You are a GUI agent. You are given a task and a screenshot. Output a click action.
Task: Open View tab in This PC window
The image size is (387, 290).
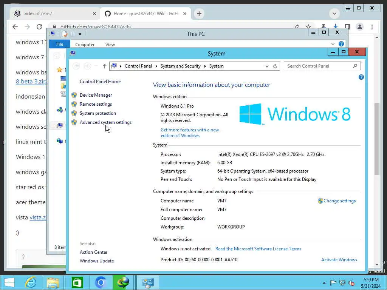click(110, 45)
